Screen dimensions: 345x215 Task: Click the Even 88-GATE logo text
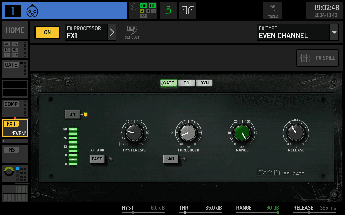pos(280,173)
